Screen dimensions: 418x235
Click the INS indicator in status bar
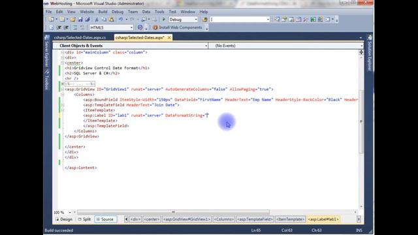point(359,230)
